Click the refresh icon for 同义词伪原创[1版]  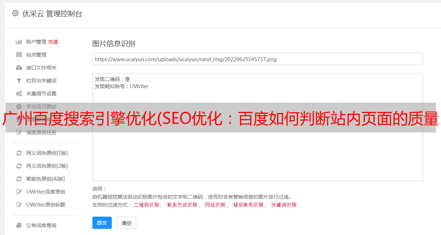[19, 153]
